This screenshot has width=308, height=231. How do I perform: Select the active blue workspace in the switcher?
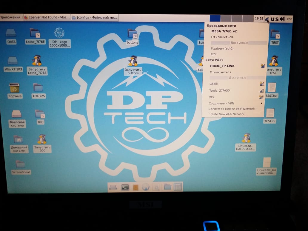[215, 18]
